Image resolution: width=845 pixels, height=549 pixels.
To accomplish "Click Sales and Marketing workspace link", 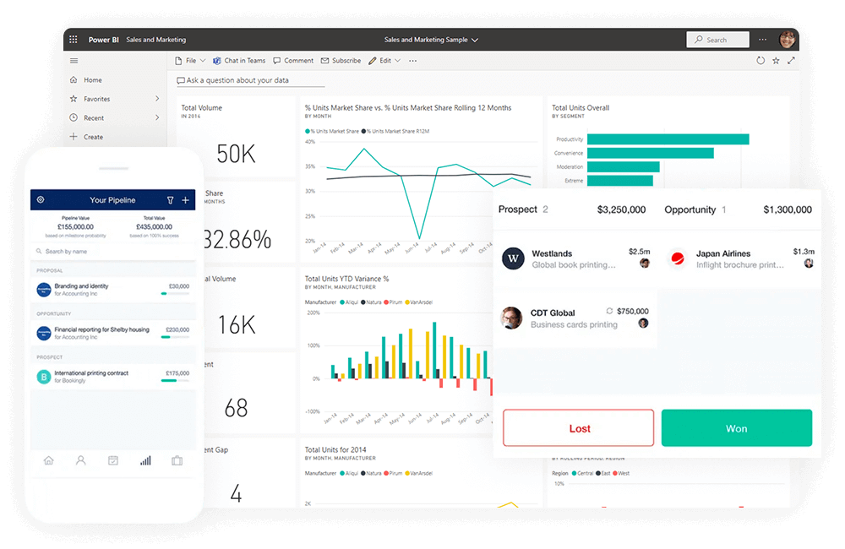I will [155, 40].
